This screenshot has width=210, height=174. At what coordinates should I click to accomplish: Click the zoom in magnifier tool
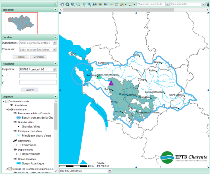73,4
